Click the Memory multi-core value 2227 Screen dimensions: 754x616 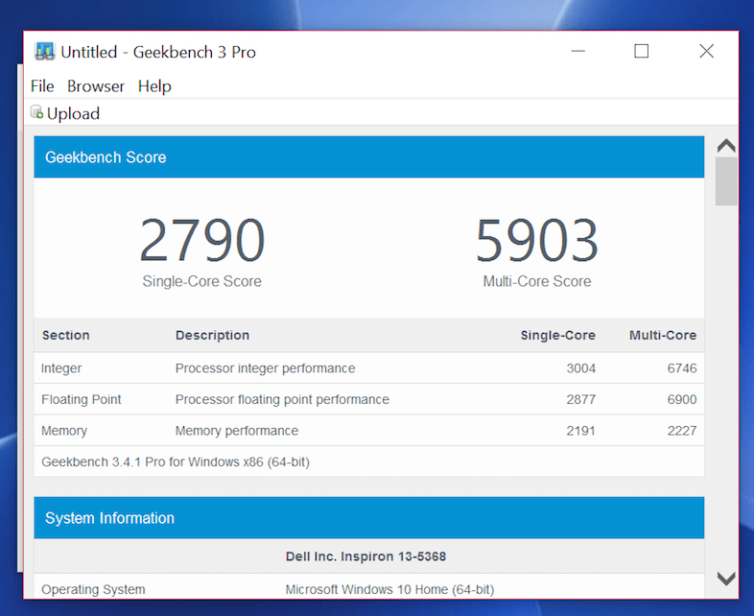click(x=682, y=431)
